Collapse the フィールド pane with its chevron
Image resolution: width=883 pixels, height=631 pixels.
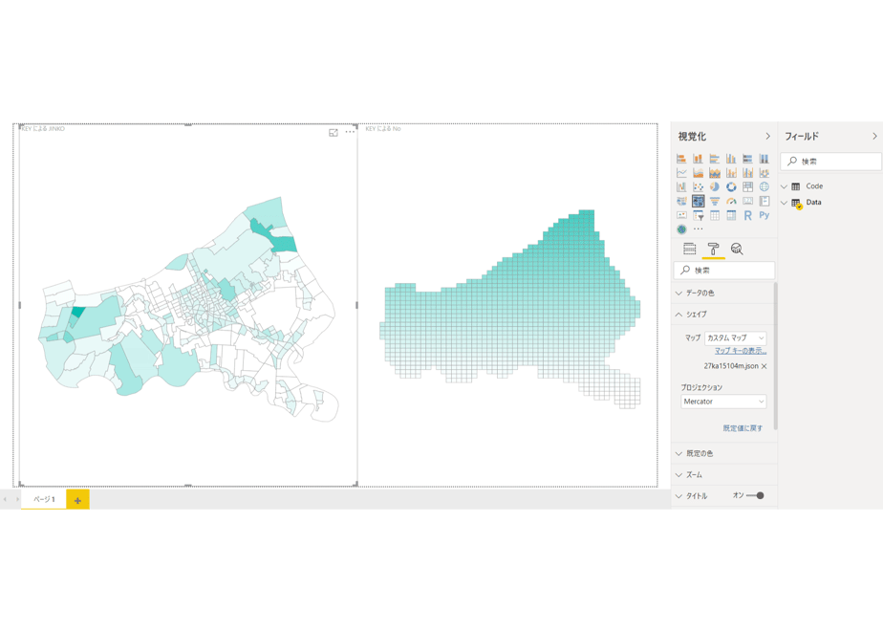point(874,137)
